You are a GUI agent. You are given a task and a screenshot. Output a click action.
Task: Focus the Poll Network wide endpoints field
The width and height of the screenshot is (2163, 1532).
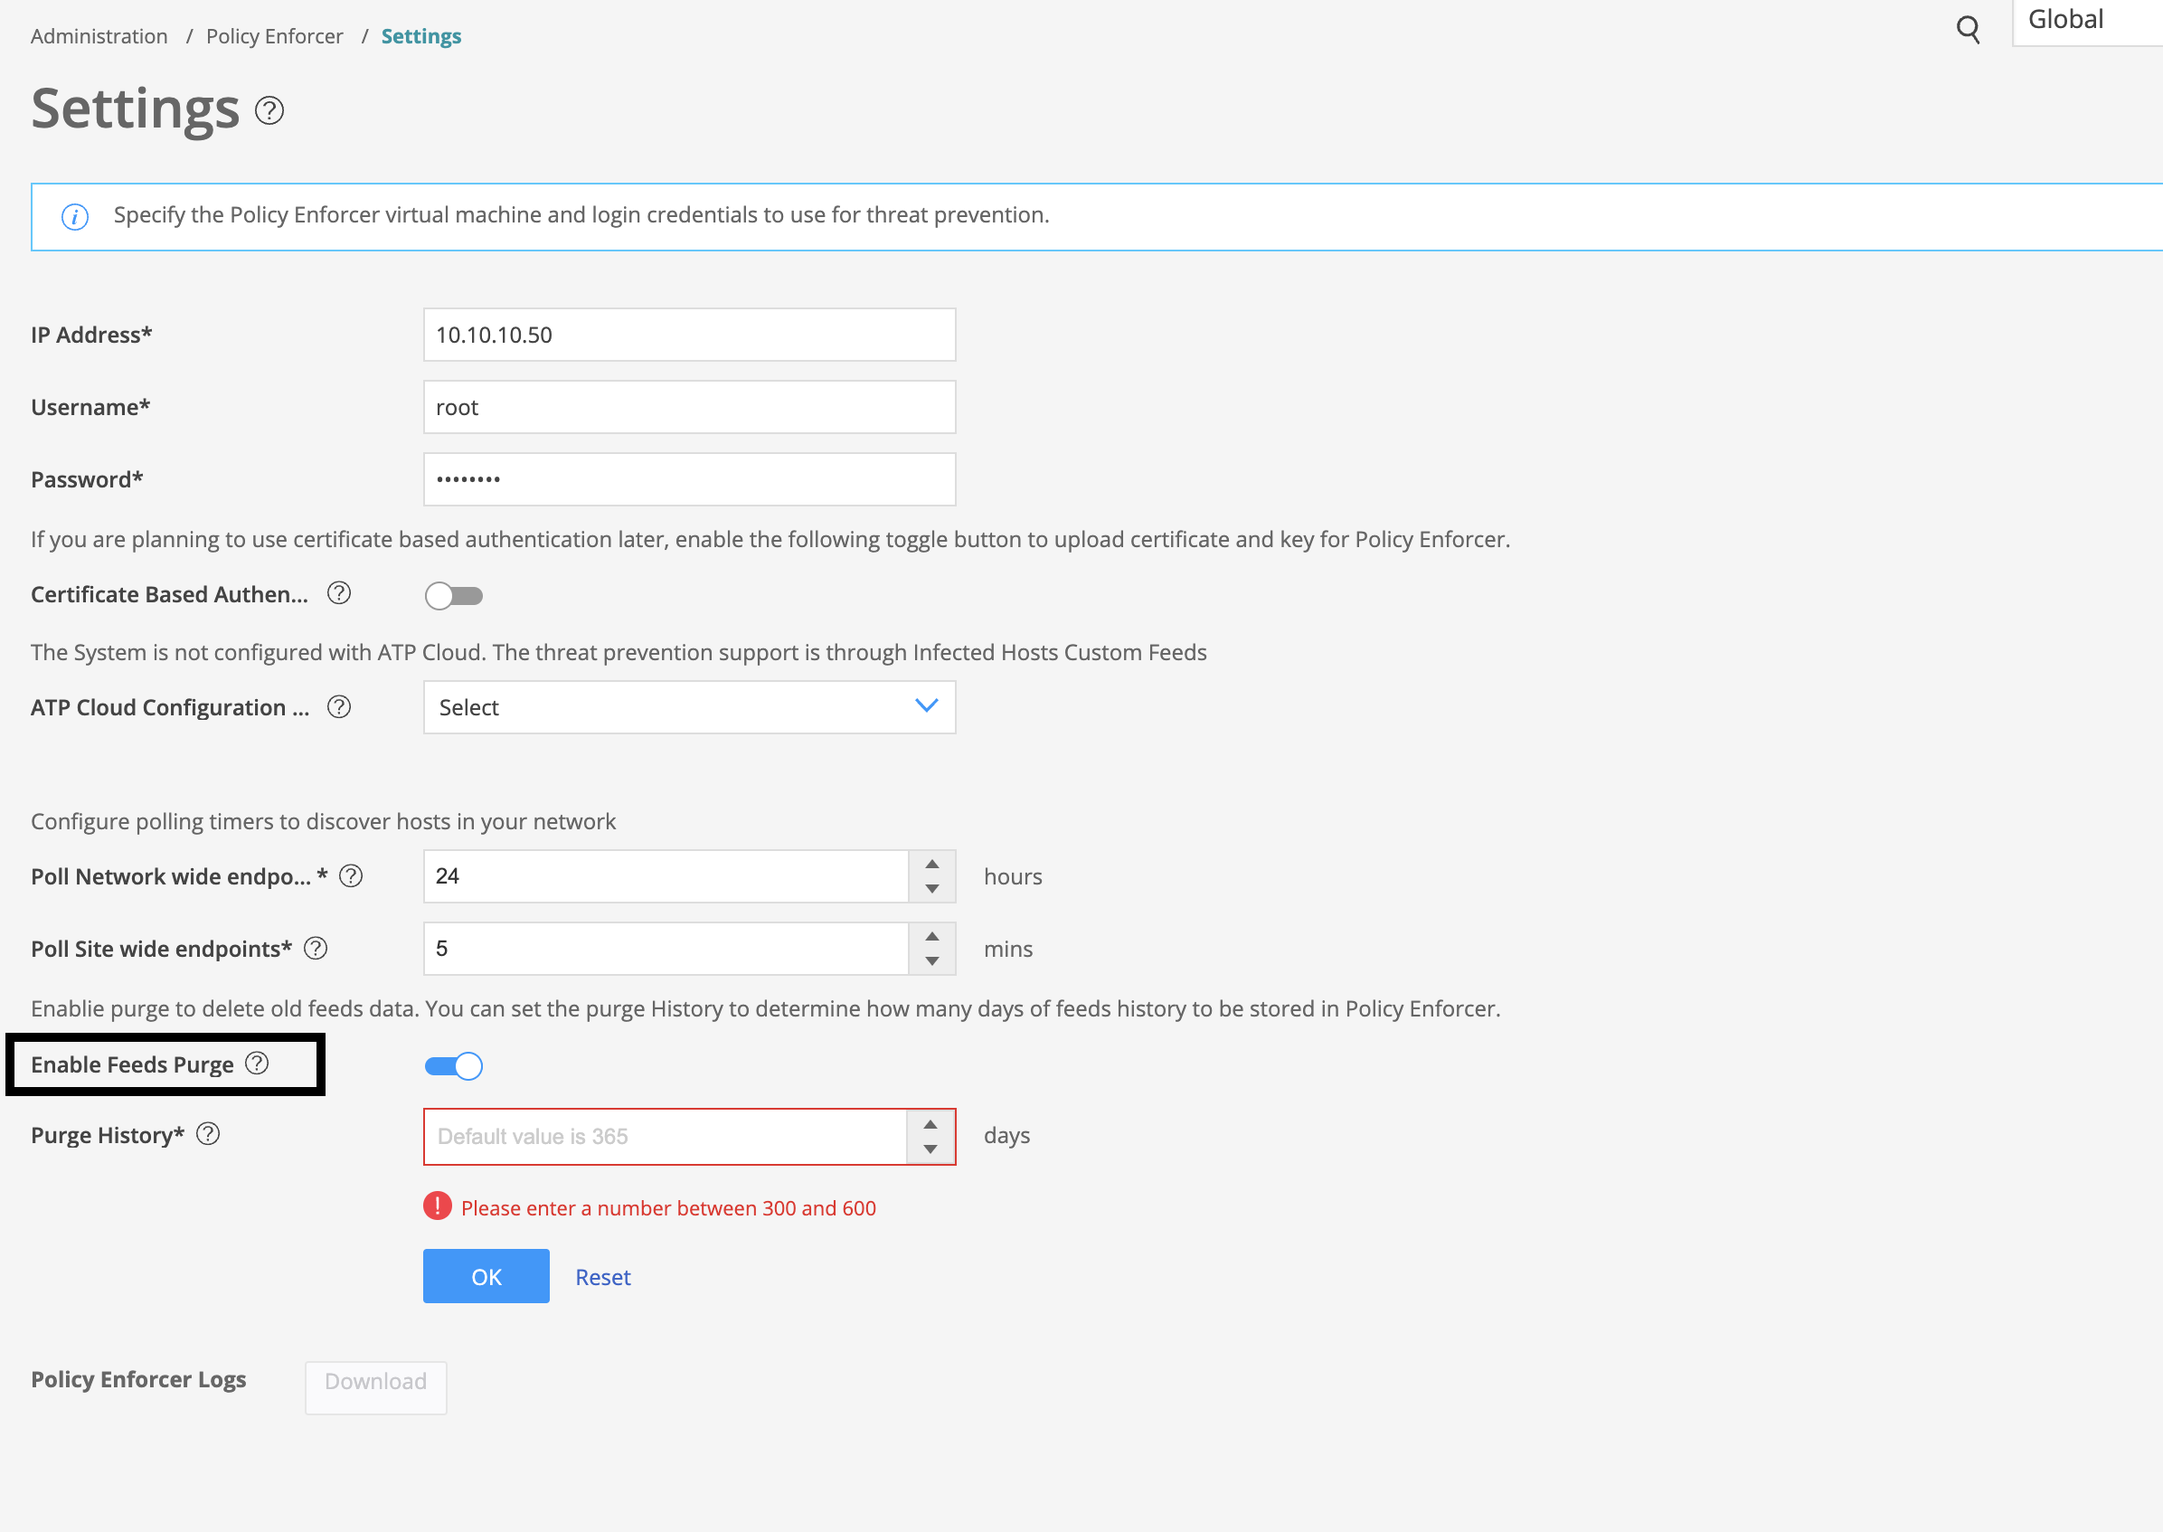[x=666, y=876]
